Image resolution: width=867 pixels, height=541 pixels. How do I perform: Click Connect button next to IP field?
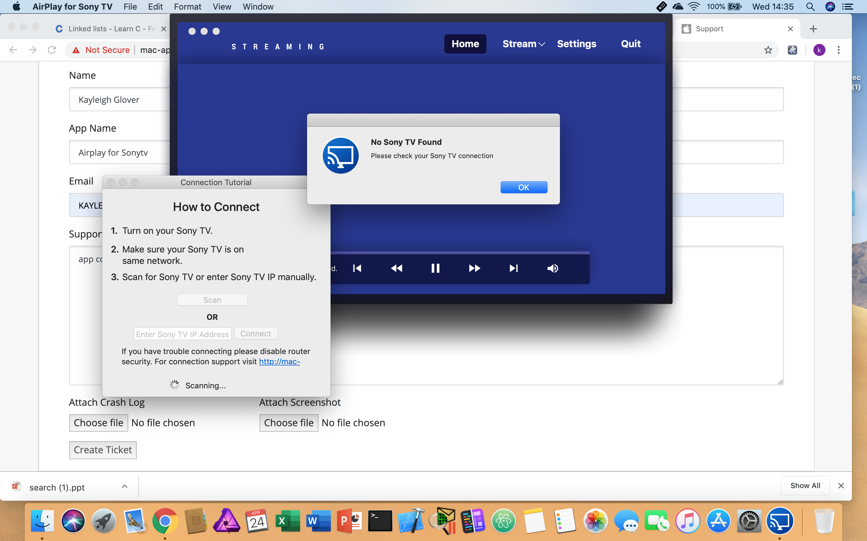pos(256,334)
